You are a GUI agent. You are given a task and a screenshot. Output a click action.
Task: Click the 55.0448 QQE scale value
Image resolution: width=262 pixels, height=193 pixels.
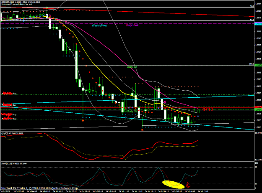pos(258,133)
